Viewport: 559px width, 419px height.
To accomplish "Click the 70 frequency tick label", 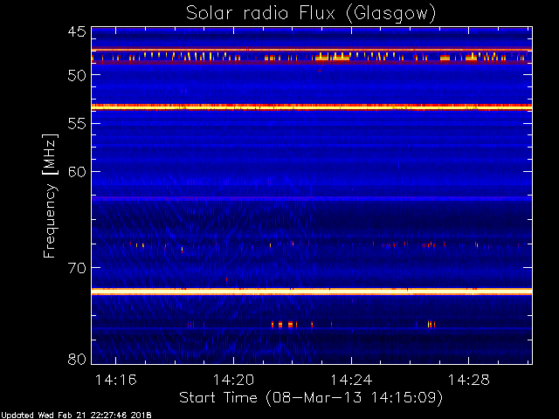I will point(77,268).
